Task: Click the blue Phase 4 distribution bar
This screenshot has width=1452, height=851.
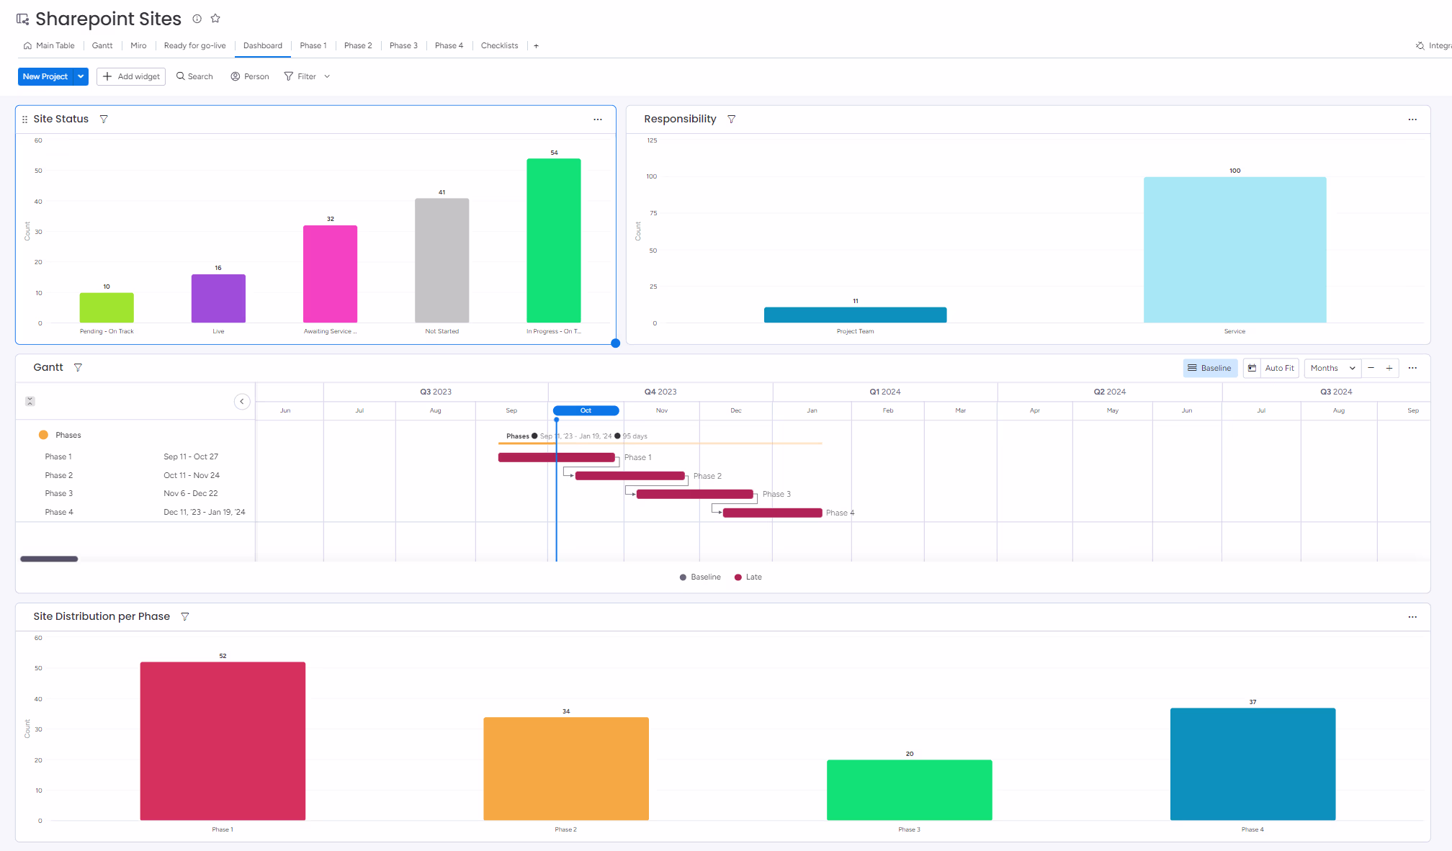Action: click(1252, 764)
